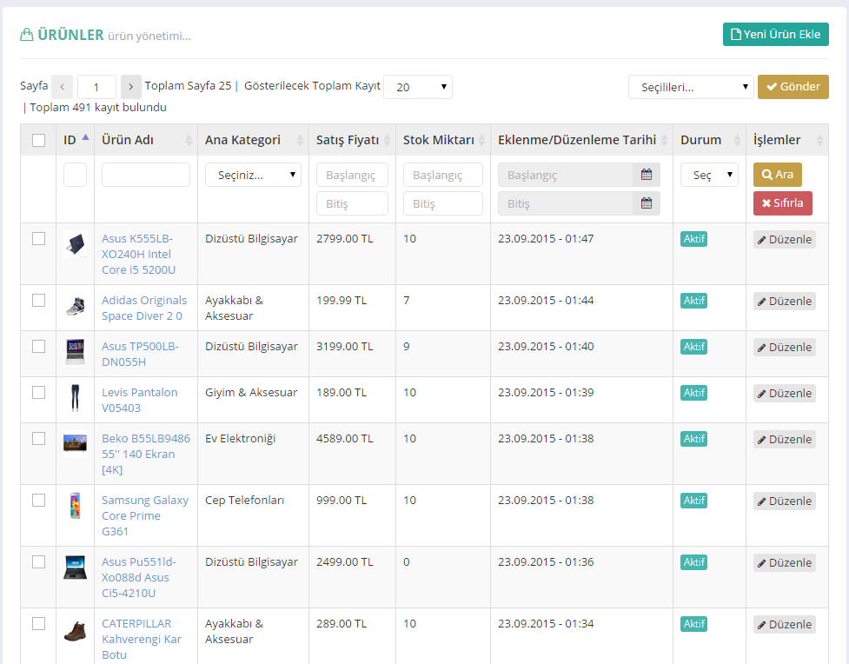The image size is (849, 664).
Task: Click sort icon on Ürün Adı column
Action: (189, 141)
